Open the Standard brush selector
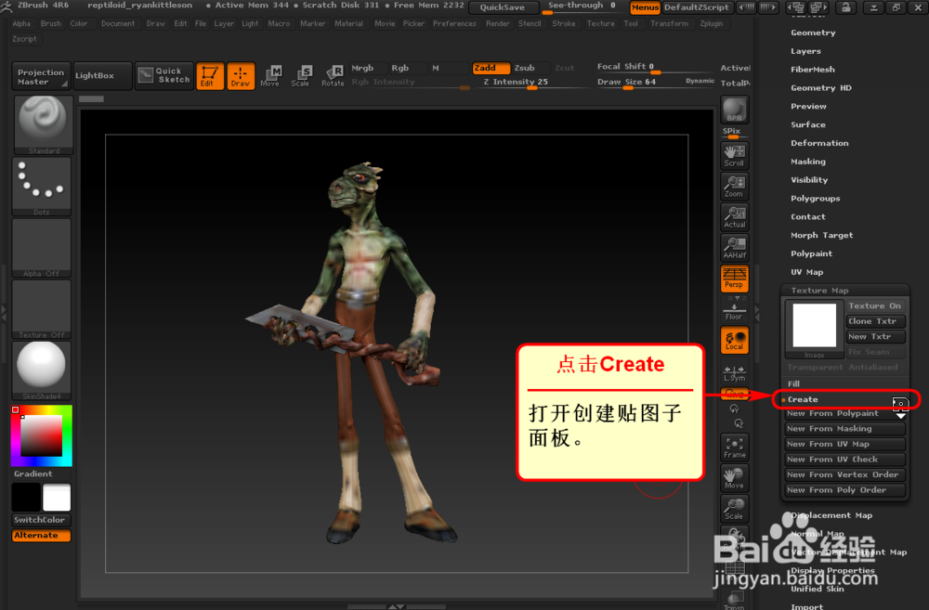 [43, 124]
